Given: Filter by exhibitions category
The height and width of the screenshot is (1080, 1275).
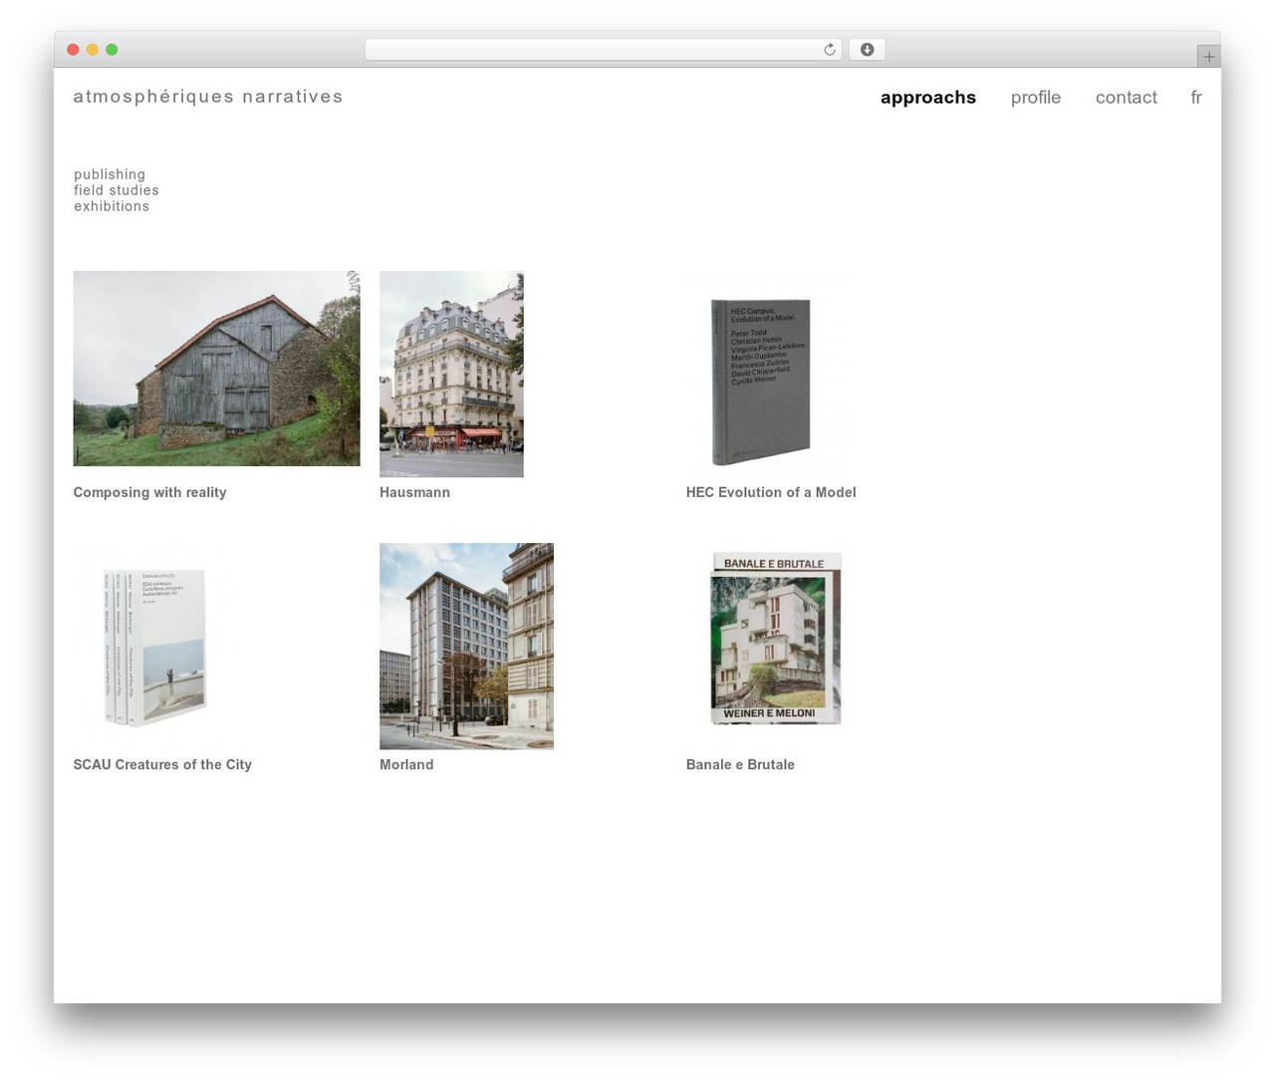Looking at the screenshot, I should pos(112,206).
